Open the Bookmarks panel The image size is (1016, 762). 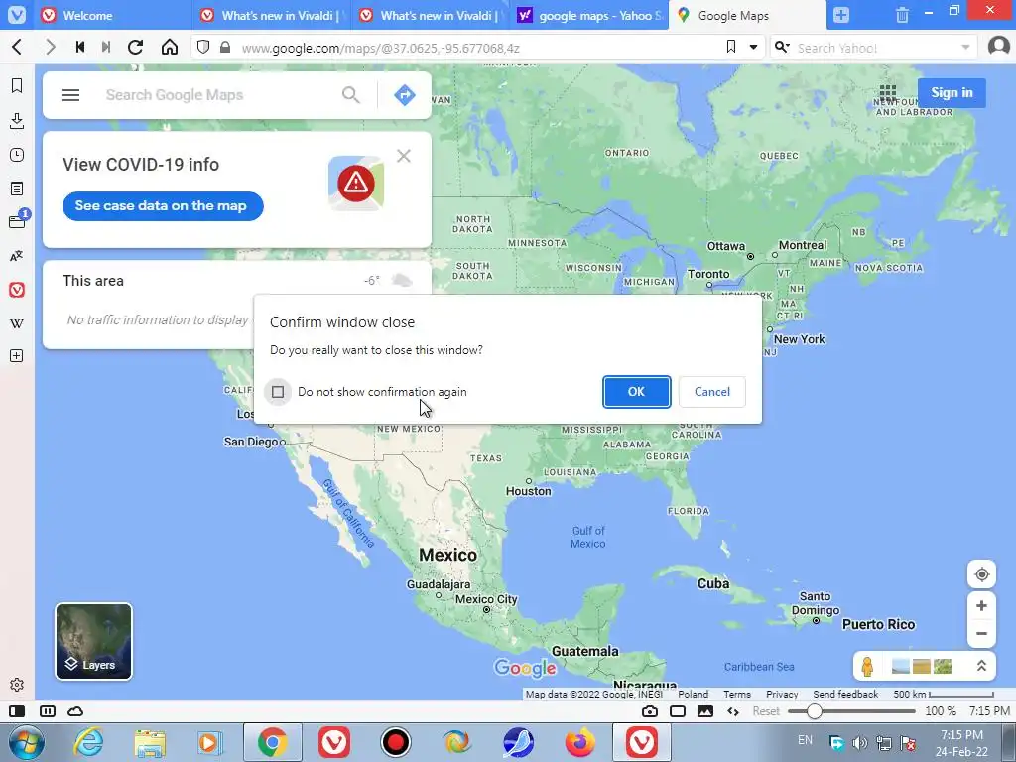click(x=17, y=85)
